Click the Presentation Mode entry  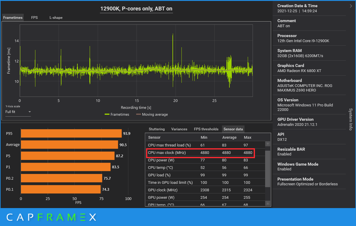click(309, 181)
